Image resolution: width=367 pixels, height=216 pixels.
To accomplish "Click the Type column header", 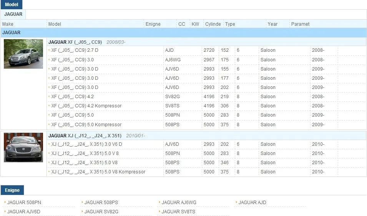I will click(230, 24).
